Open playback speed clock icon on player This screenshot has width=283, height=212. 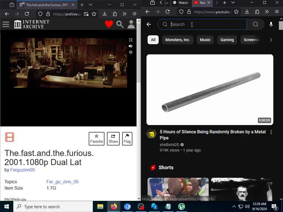click(131, 52)
